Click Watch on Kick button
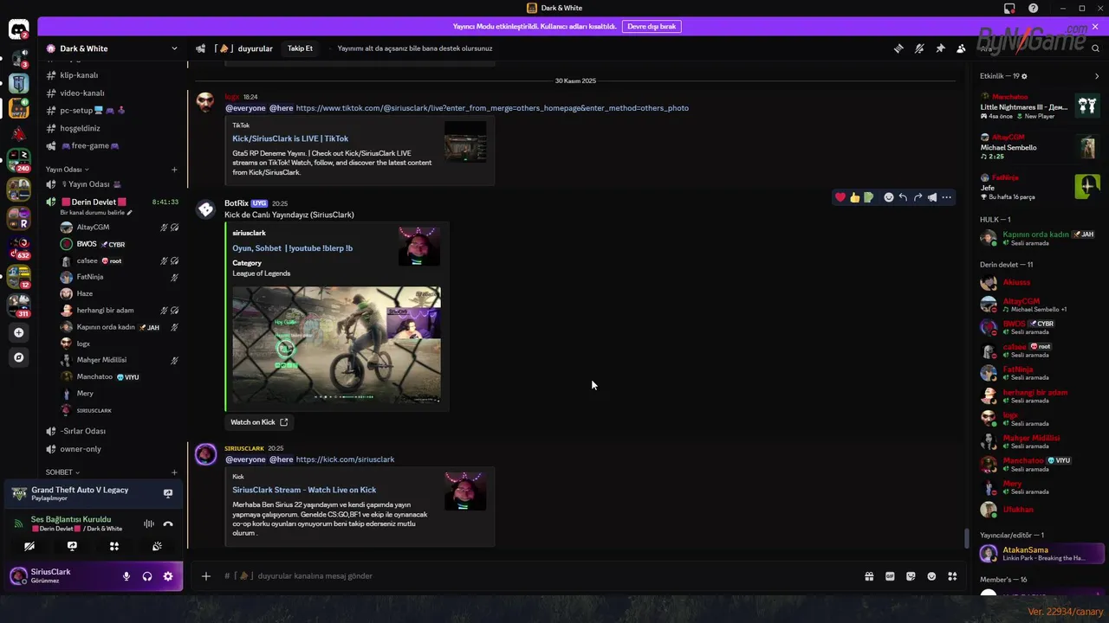This screenshot has width=1109, height=623. coord(259,422)
